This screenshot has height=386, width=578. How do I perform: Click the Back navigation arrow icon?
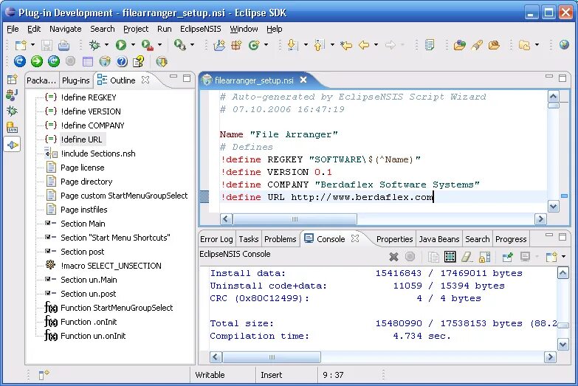pyautogui.click(x=364, y=45)
